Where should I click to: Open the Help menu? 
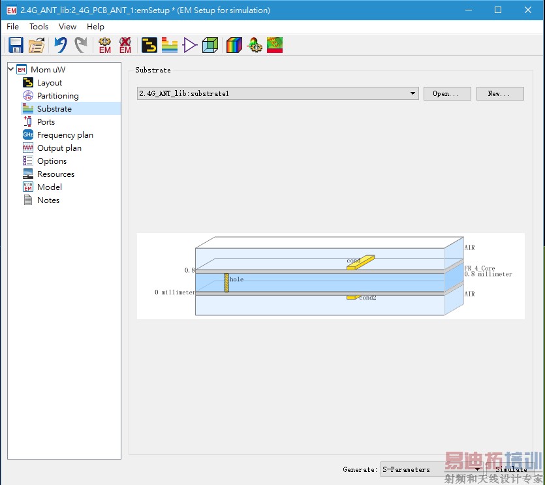point(95,26)
